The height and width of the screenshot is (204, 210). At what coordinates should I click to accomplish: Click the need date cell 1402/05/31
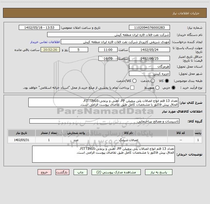point(22,140)
